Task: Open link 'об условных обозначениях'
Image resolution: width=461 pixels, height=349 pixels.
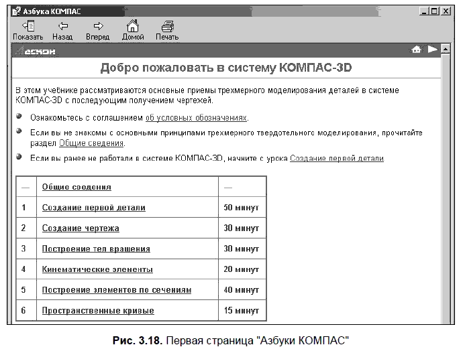Action: (196, 118)
